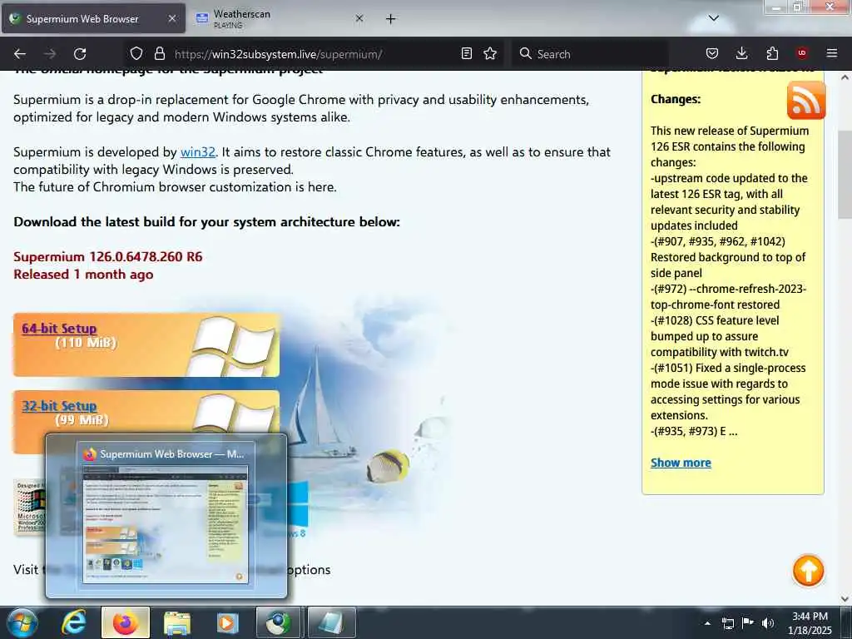Close the Weatherscan tab

(359, 18)
